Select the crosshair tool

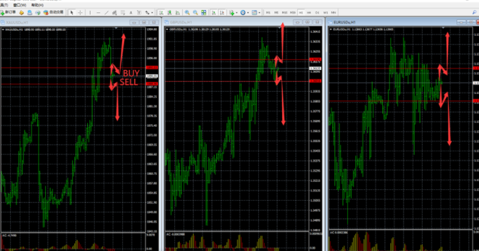[80, 12]
